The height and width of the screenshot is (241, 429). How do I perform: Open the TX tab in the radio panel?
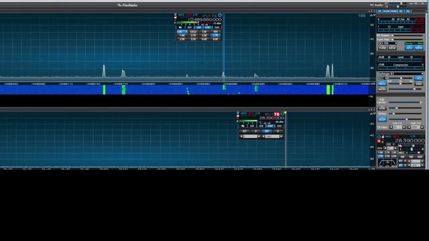coord(379,11)
